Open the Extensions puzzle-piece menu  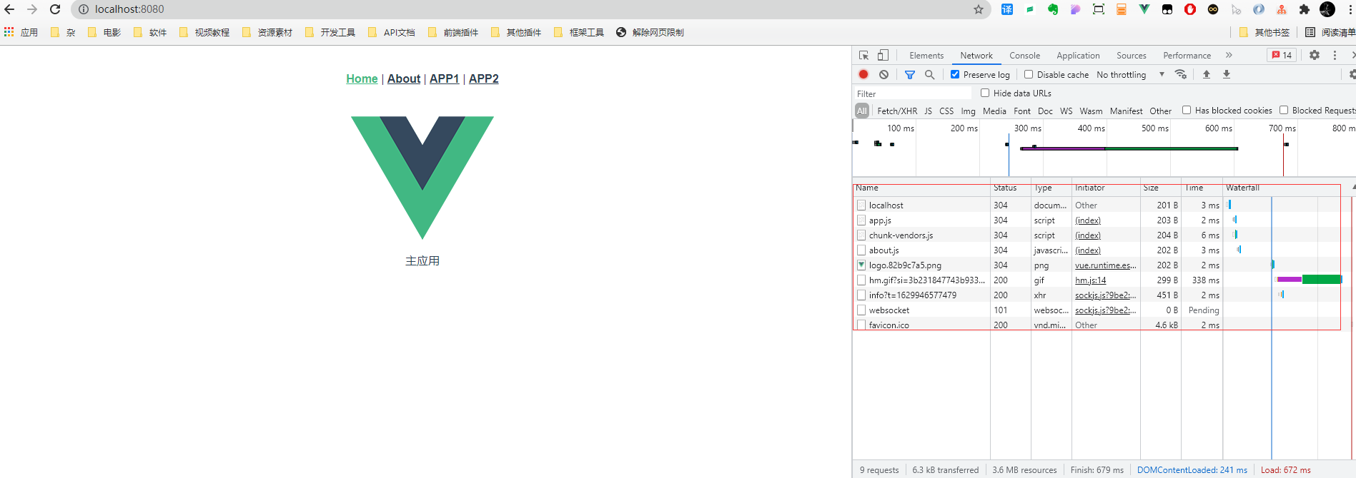[x=1305, y=9]
